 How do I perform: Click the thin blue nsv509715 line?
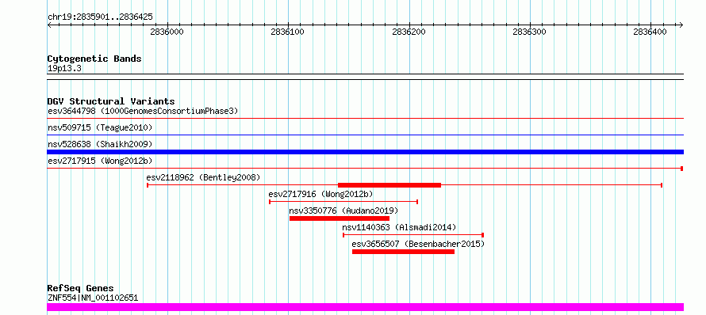click(x=365, y=135)
